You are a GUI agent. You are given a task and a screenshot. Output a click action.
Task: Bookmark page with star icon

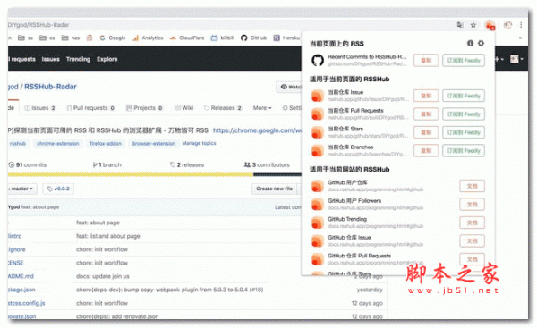click(473, 25)
